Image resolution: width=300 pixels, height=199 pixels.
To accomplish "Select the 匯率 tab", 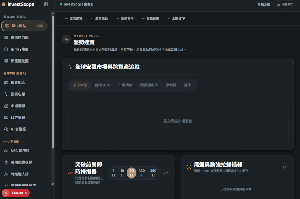I will 188,85.
